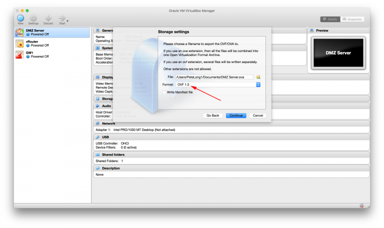Switch to the Snapshots view tab
Image resolution: width=384 pixels, height=228 pixels.
pos(352,19)
